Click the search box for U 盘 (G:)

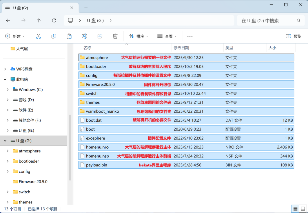pos(267,21)
